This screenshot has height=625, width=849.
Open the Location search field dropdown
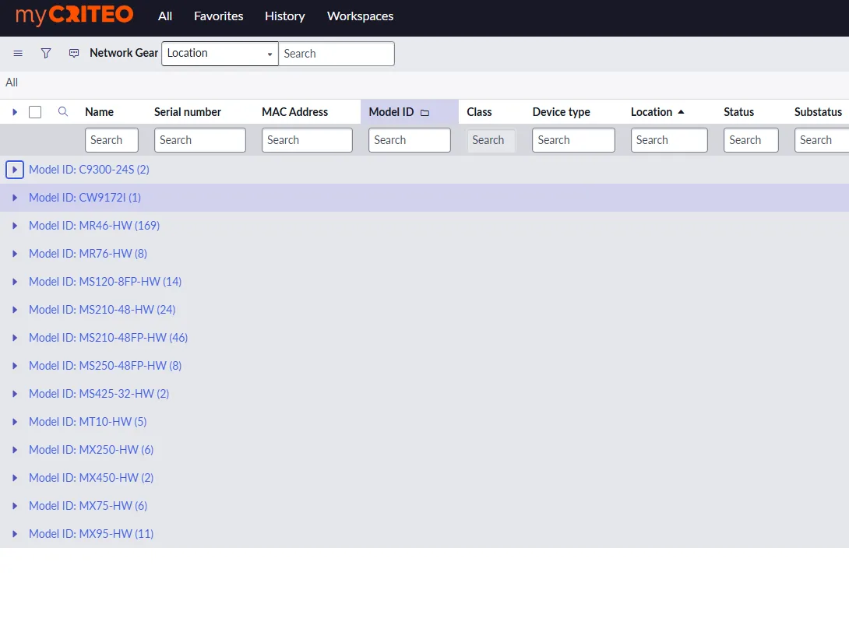click(220, 54)
